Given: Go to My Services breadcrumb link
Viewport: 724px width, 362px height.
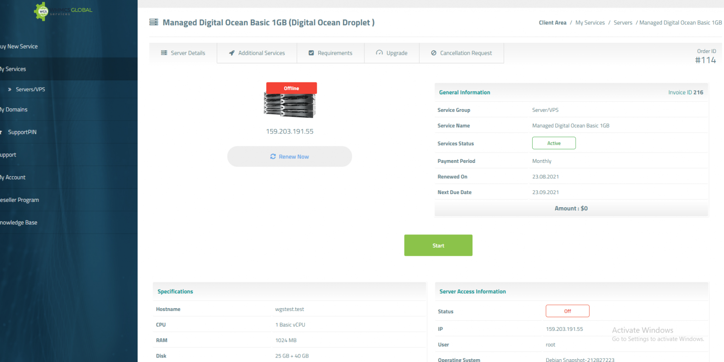Looking at the screenshot, I should pos(590,23).
